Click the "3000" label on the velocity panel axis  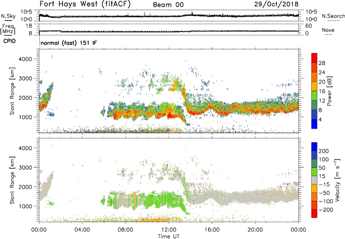click(x=25, y=167)
